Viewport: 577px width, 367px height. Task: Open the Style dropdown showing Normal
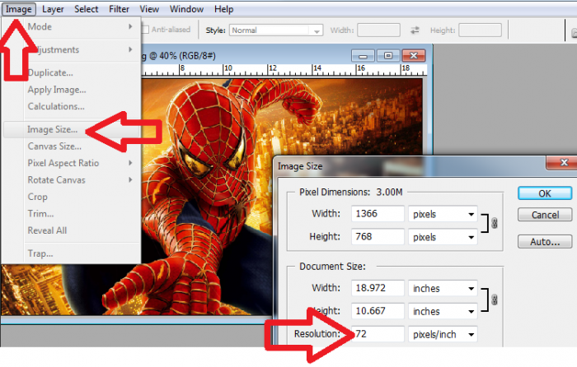tap(276, 30)
